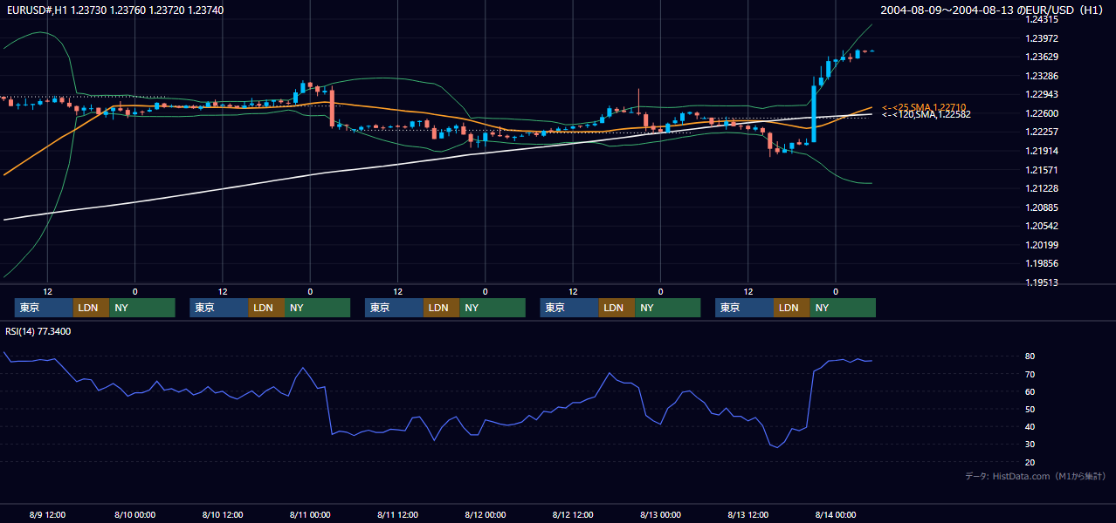Click the RSI 60 level label
Screen dimensions: 1116x523
(x=1030, y=391)
